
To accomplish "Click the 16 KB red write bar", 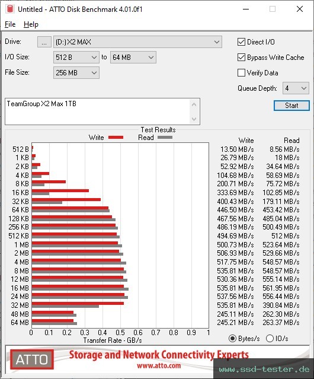I will (x=60, y=191).
